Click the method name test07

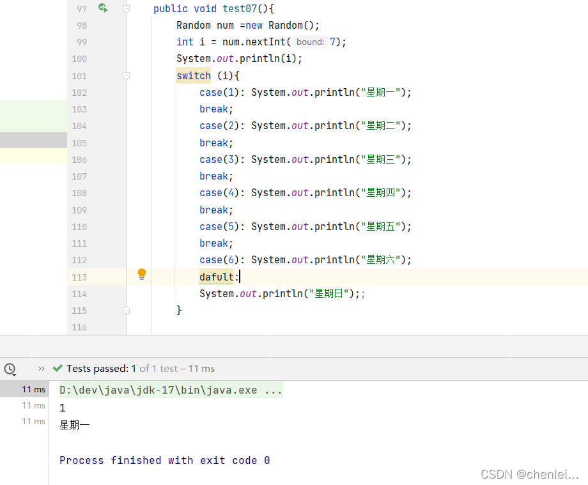(x=240, y=8)
